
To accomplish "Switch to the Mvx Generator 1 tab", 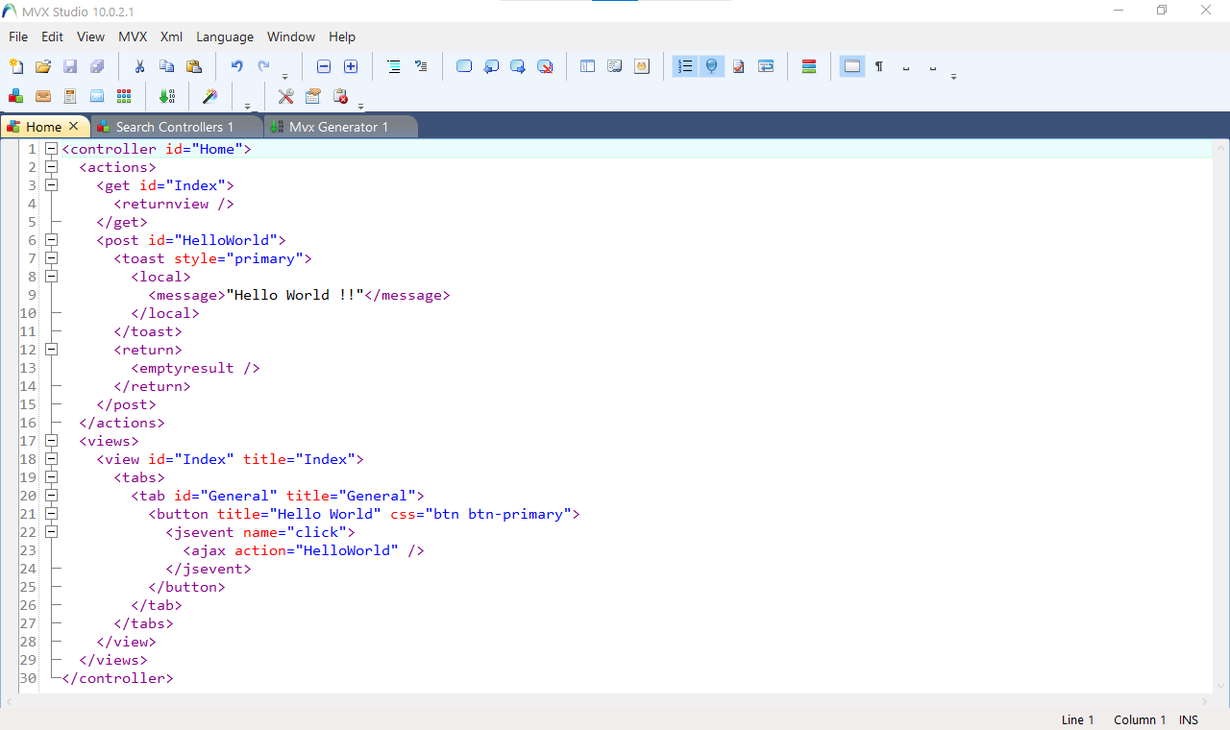I will tap(341, 126).
